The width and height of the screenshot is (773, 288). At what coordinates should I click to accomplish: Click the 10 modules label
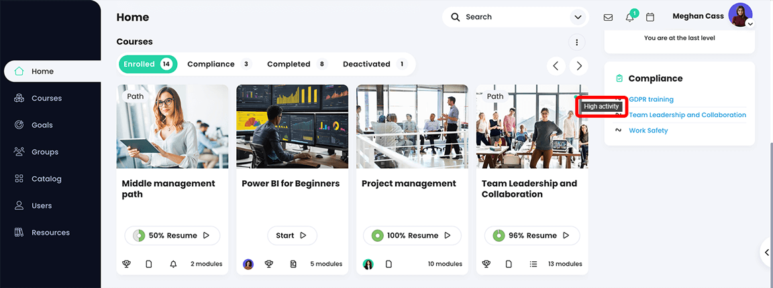[x=445, y=265]
